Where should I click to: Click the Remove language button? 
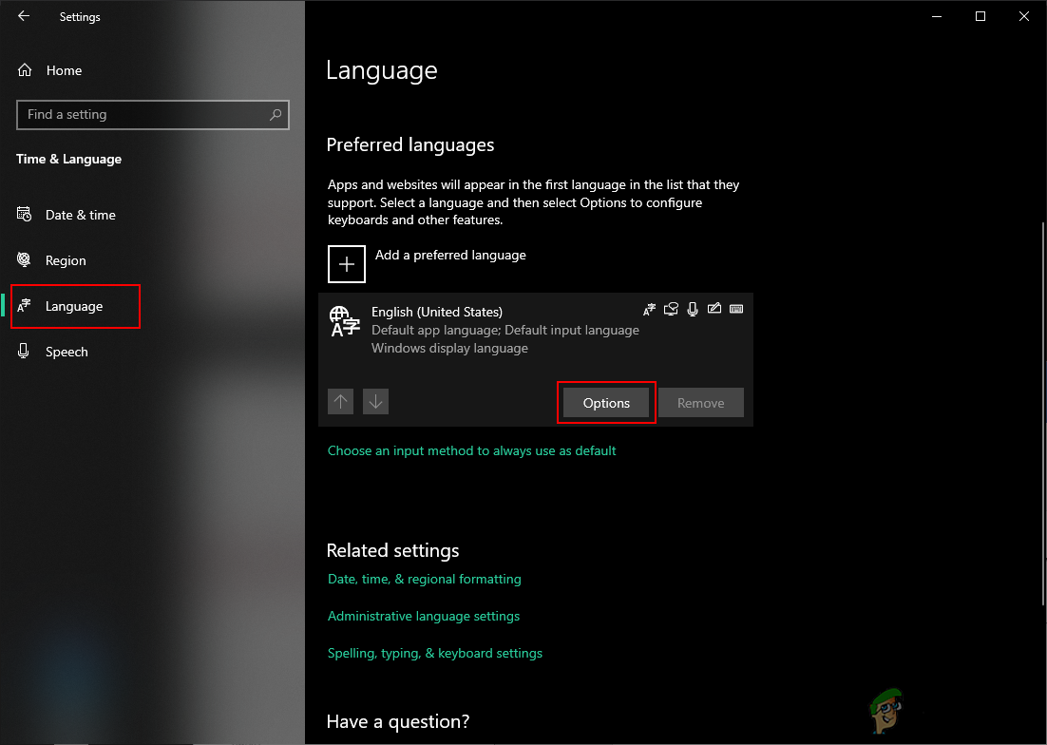pyautogui.click(x=701, y=403)
